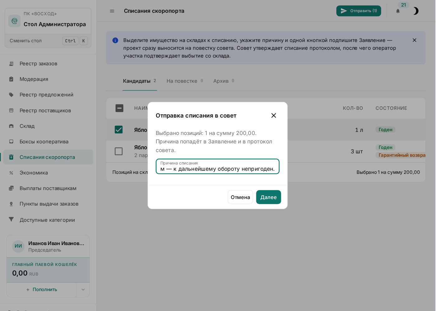Open 'Экономика' in sidebar
Screen dimensions: 436x311
[48, 173]
